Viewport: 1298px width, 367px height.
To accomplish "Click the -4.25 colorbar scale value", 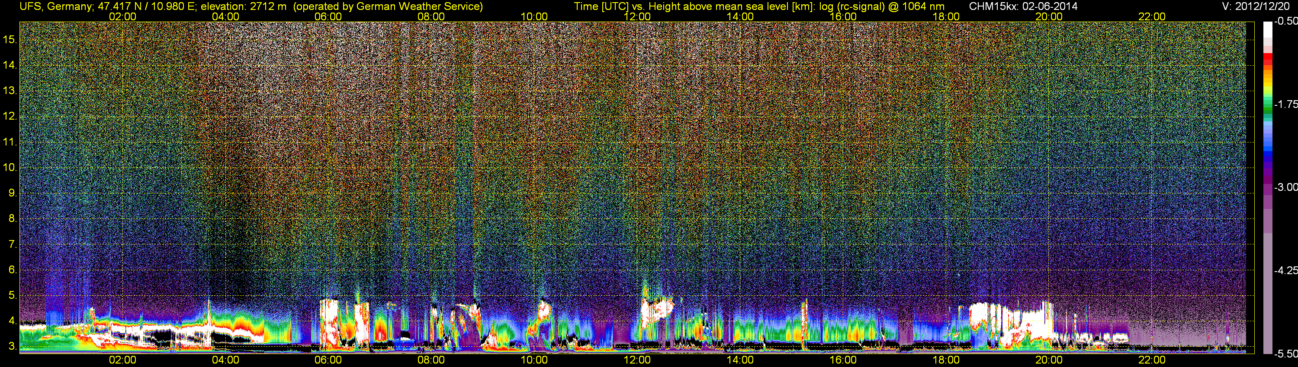I will pyautogui.click(x=1285, y=270).
